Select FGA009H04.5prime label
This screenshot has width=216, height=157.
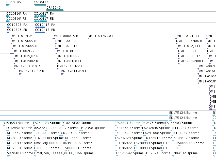pyautogui.click(x=49, y=138)
